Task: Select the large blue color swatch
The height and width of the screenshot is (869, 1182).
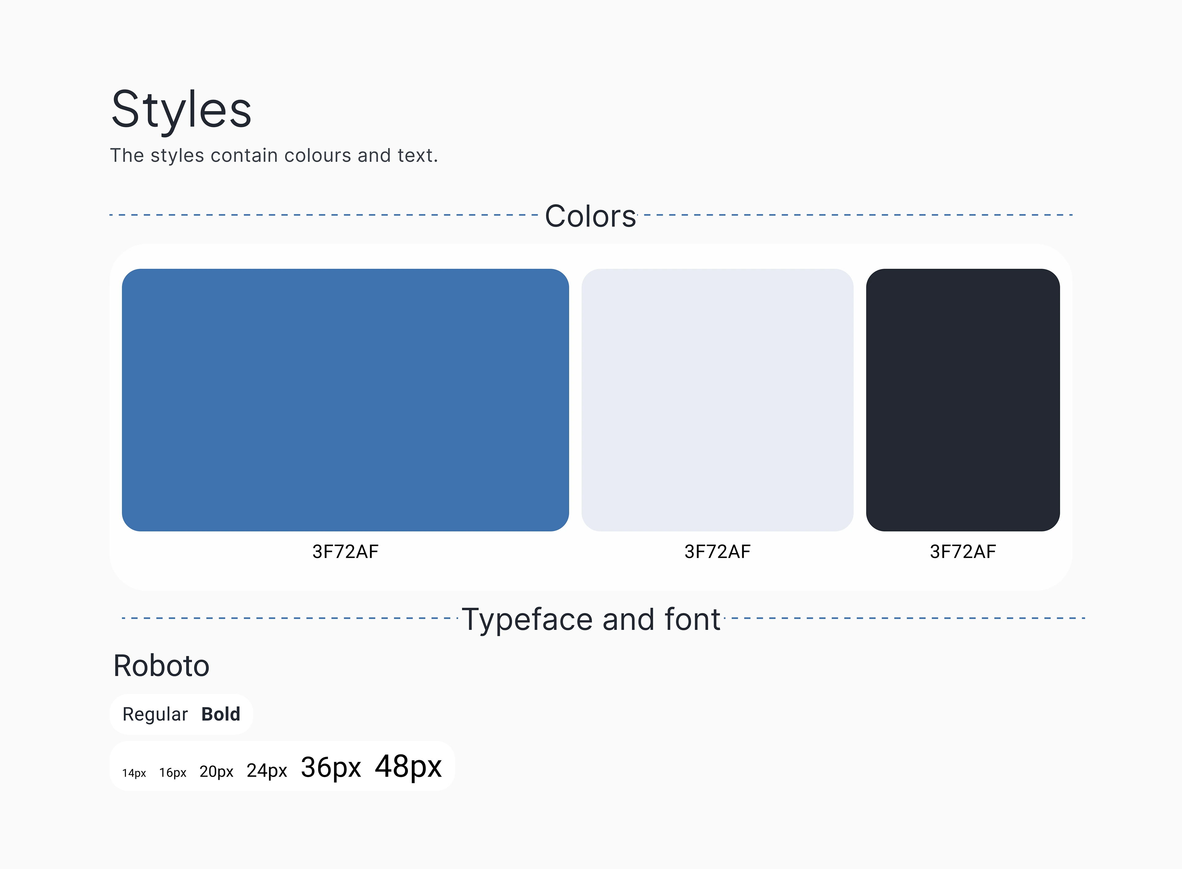Action: (345, 400)
